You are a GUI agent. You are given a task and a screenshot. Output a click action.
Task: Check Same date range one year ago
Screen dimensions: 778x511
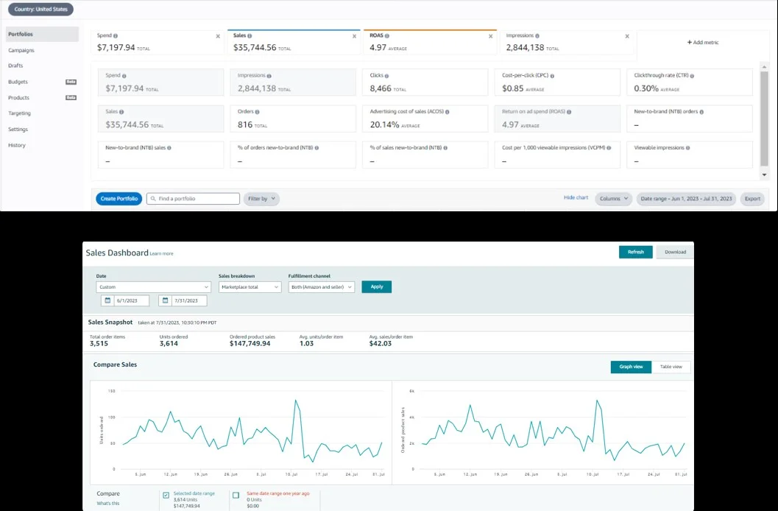[x=236, y=495]
